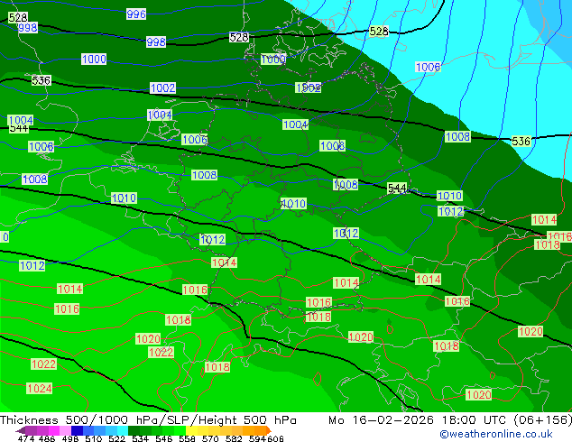Click the '606' legend value
This screenshot has width=572, height=442.
click(275, 438)
